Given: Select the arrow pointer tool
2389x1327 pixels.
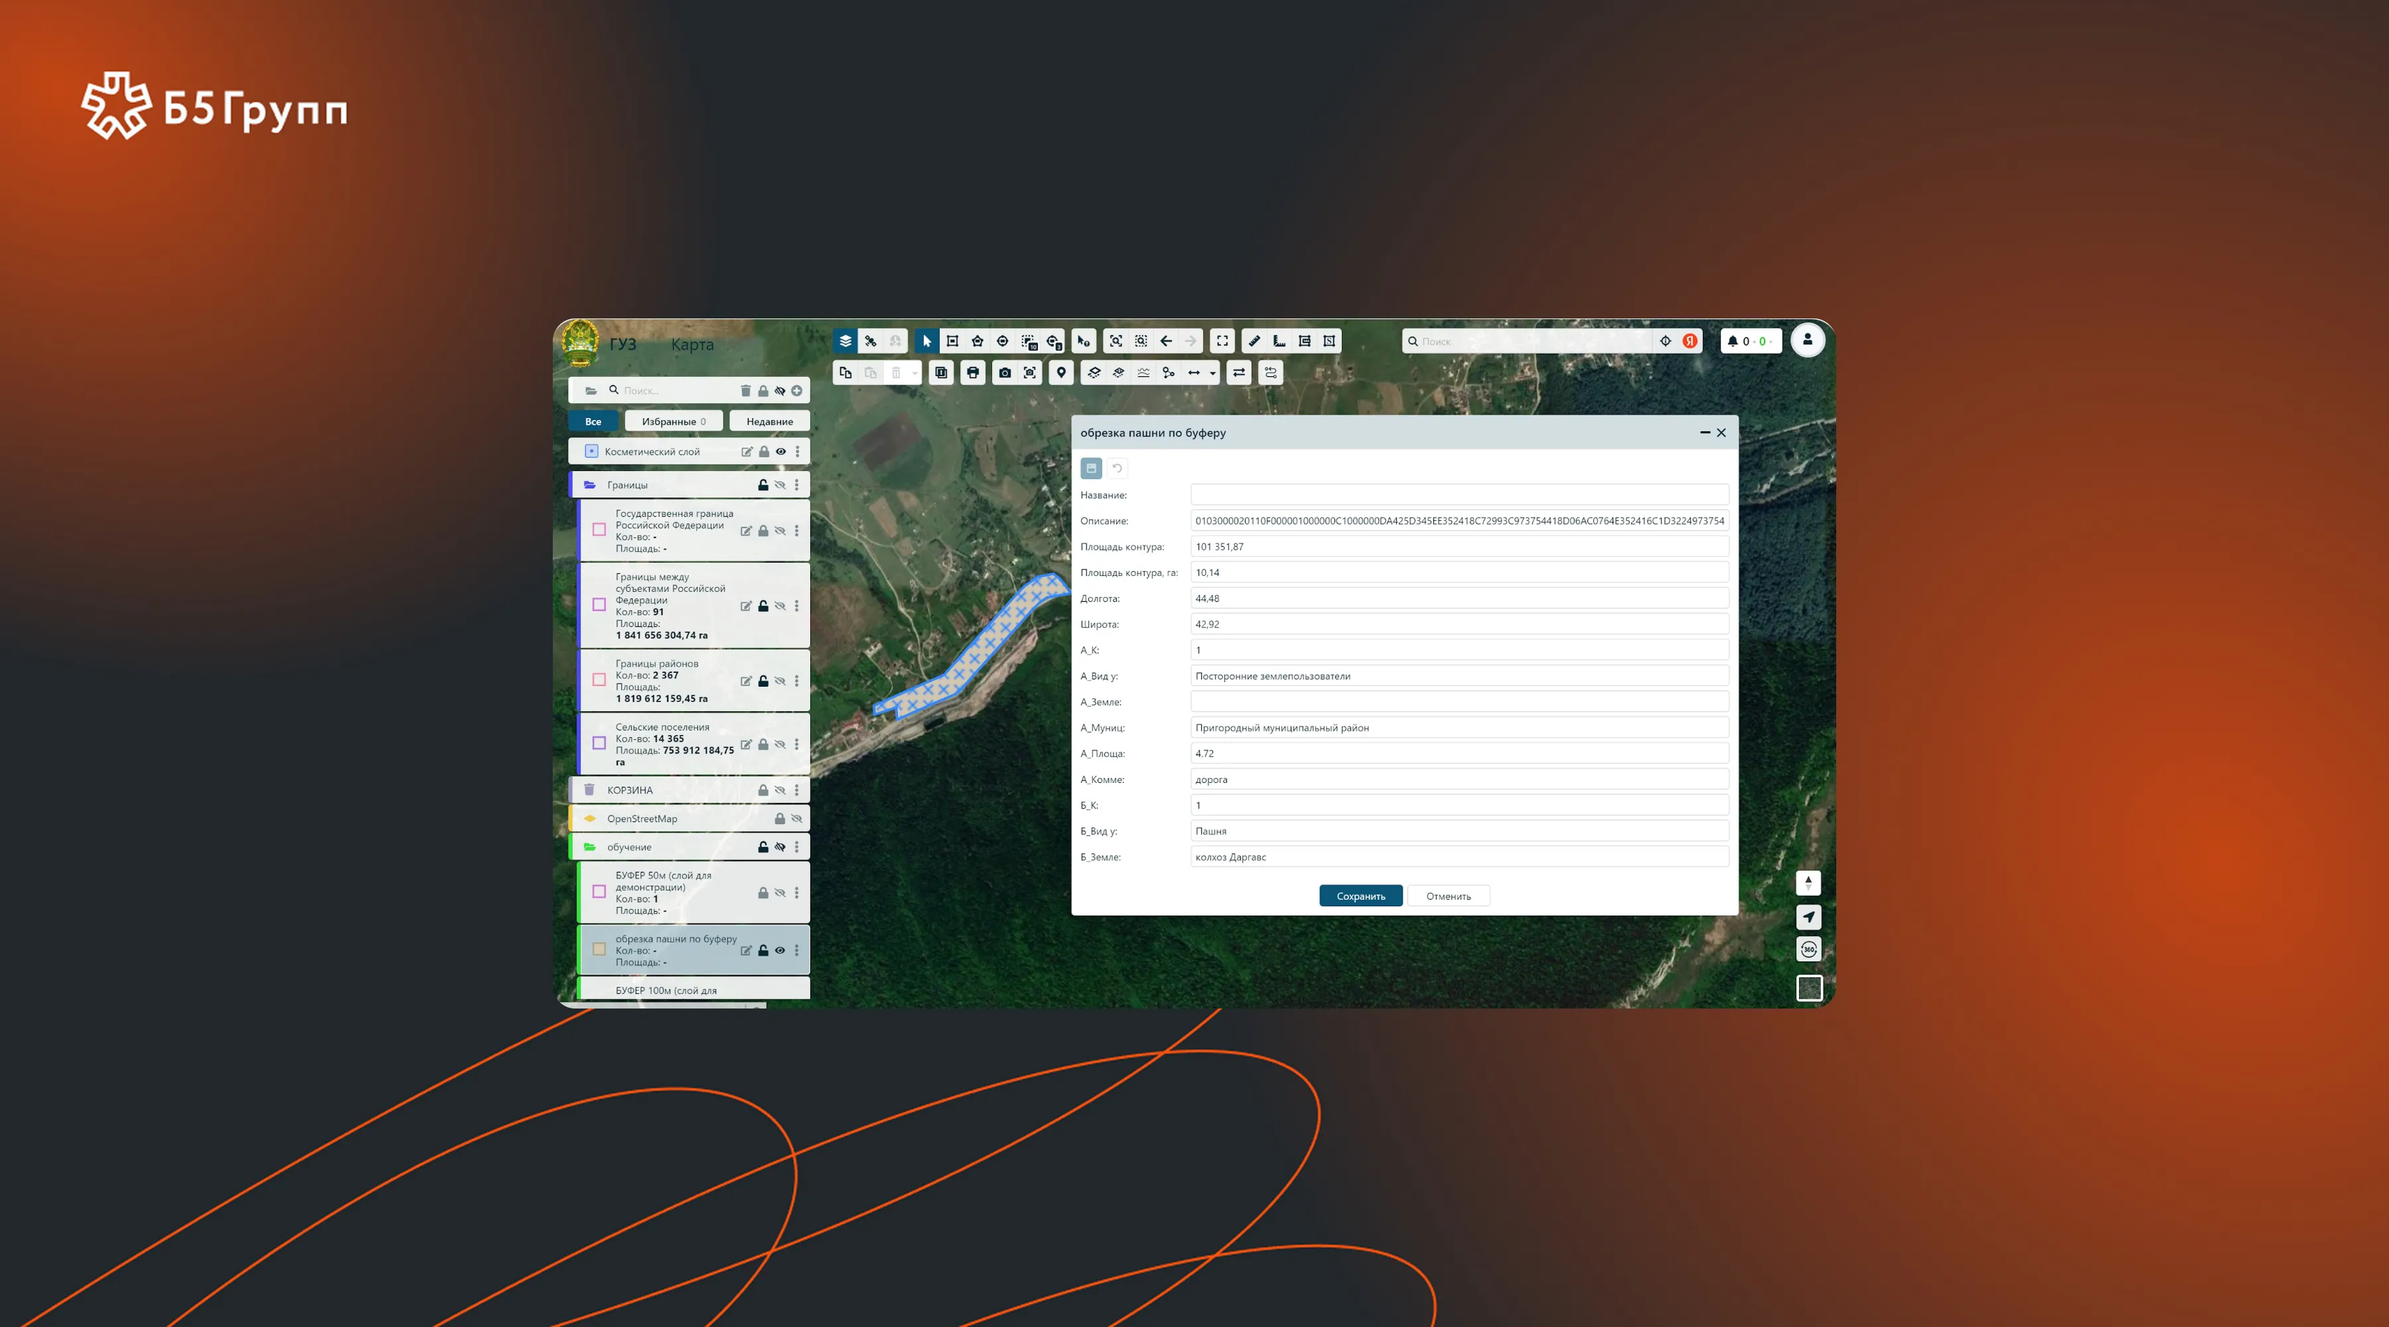Looking at the screenshot, I should [x=926, y=341].
